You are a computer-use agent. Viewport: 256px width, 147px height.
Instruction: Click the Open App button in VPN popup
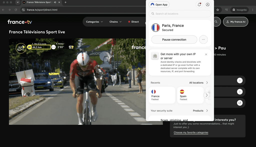pyautogui.click(x=159, y=4)
